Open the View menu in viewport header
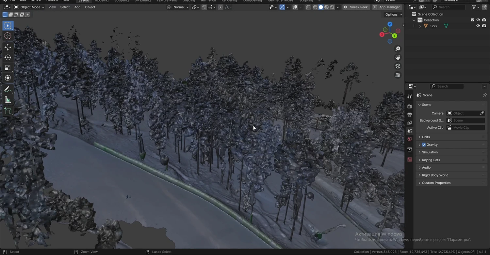 [x=52, y=7]
